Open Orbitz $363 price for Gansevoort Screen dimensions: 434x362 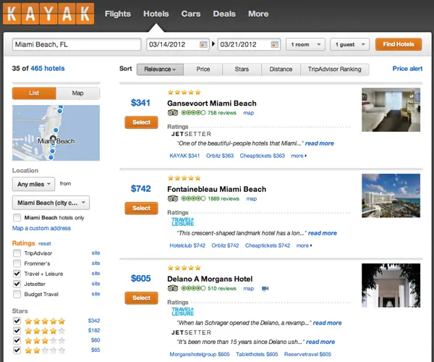[x=220, y=156]
